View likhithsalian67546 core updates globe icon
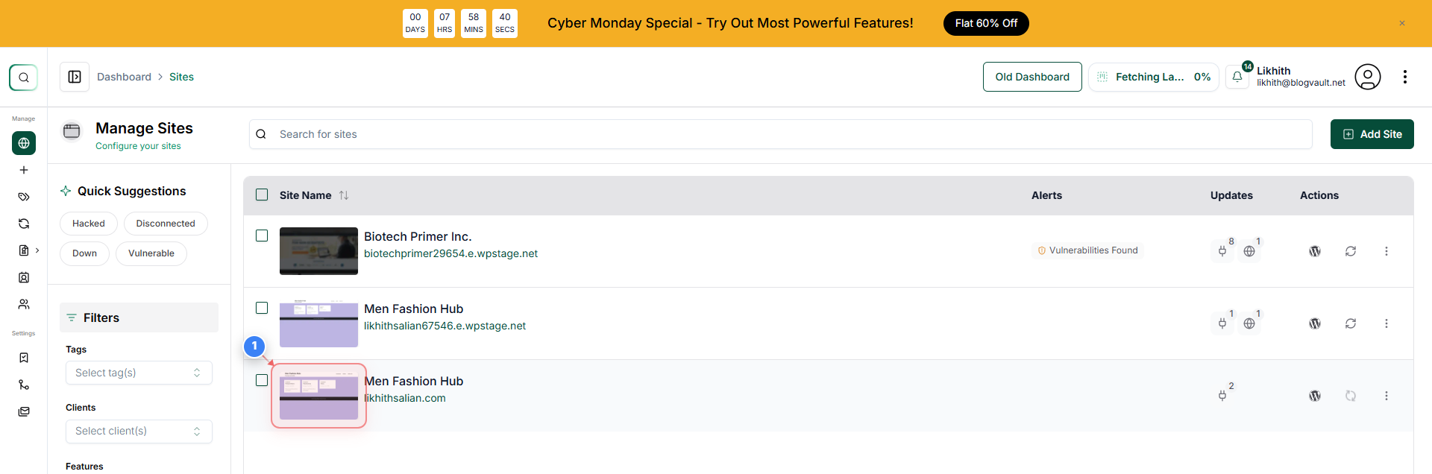Viewport: 1432px width, 474px height. (x=1249, y=323)
